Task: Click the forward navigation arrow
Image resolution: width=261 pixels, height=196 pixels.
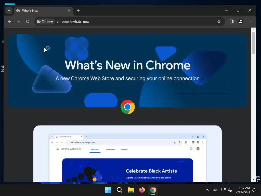Action: (18, 21)
